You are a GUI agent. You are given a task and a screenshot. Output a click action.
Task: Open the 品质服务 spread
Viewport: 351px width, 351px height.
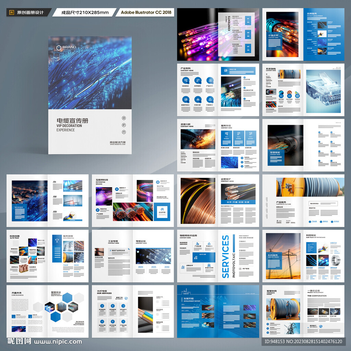pyautogui.click(x=303, y=35)
